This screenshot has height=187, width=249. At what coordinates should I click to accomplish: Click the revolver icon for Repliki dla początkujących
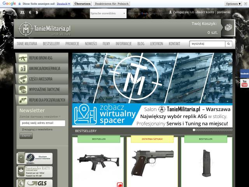point(23,100)
